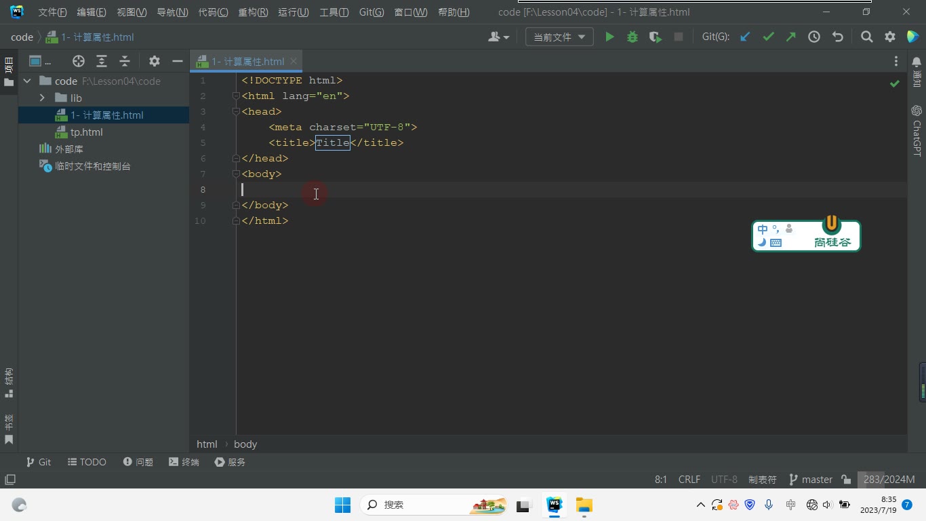This screenshot has height=521, width=926.
Task: Open the TODO tool window
Action: [87, 462]
